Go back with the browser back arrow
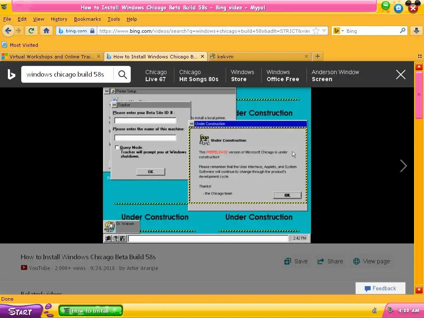This screenshot has height=318, width=424. point(8,31)
